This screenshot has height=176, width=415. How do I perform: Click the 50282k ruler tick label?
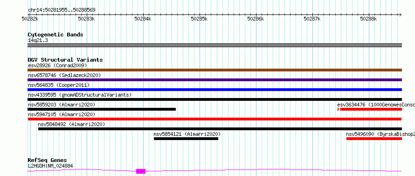[30, 19]
